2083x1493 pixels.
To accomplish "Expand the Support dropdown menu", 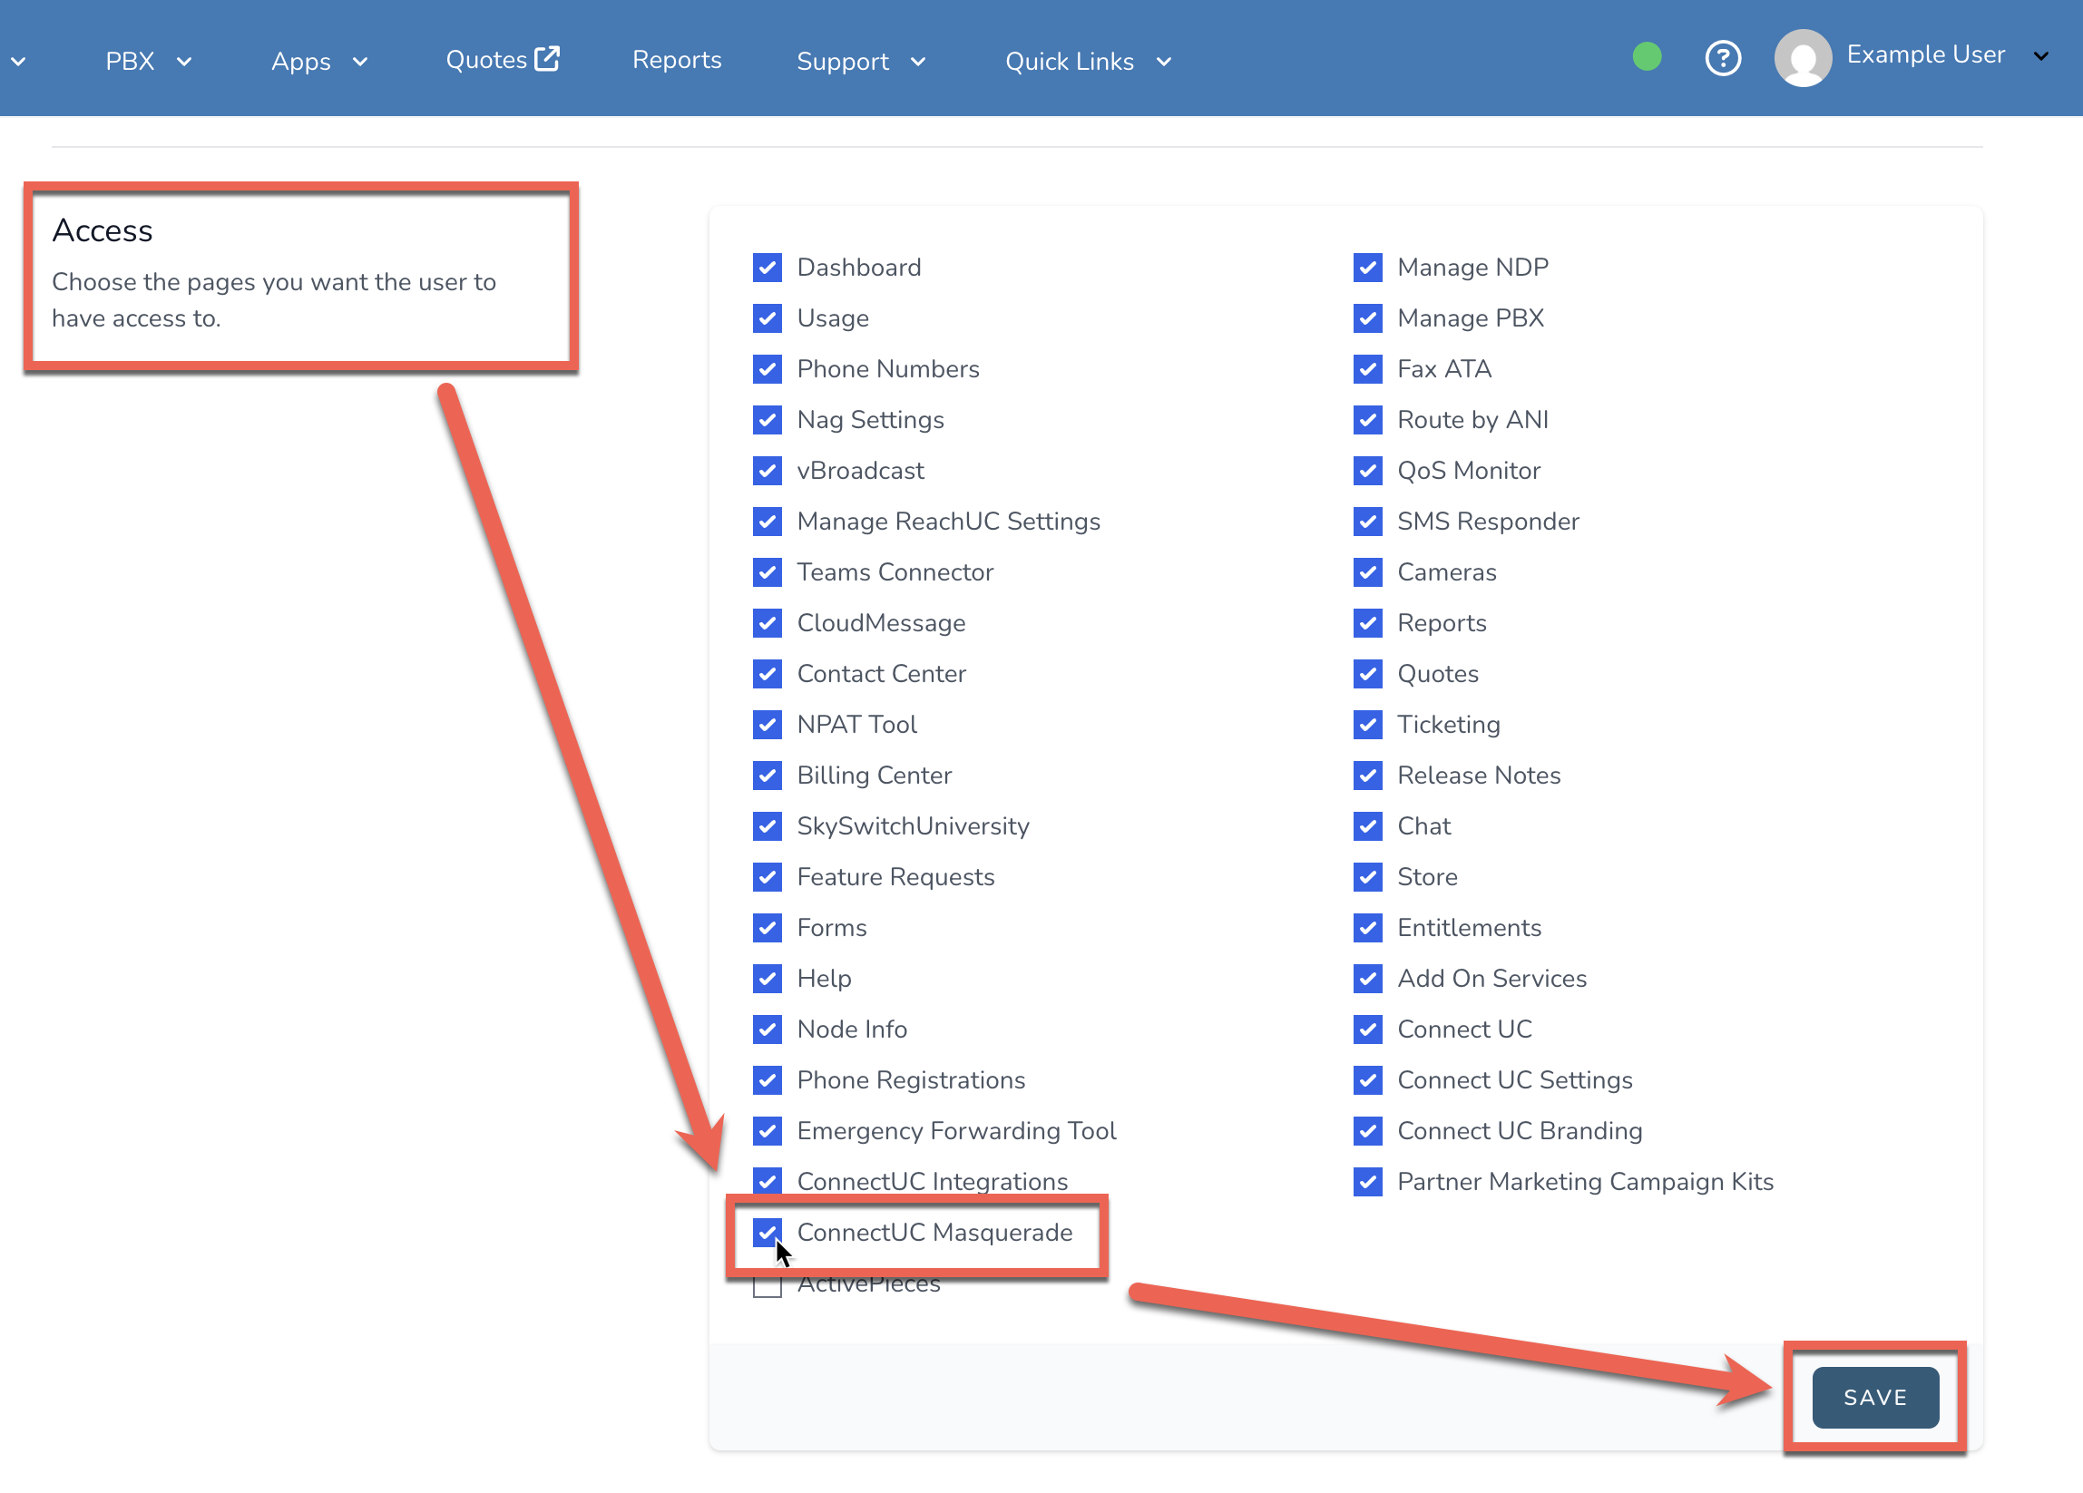I will (x=861, y=62).
